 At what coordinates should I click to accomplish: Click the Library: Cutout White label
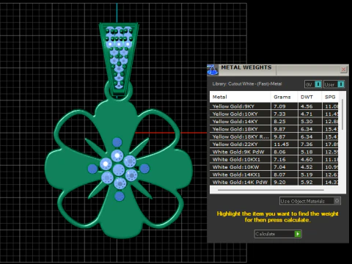[x=247, y=84]
